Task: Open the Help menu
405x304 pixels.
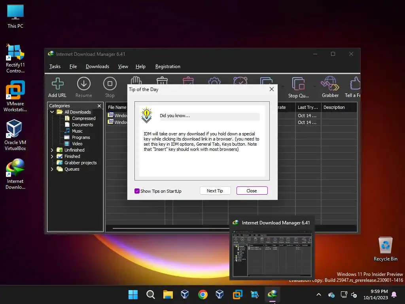Action: [140, 66]
